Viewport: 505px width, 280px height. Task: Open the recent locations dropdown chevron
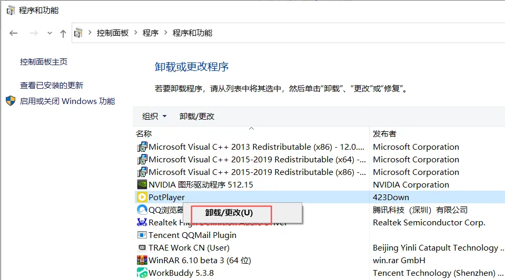[x=49, y=33]
